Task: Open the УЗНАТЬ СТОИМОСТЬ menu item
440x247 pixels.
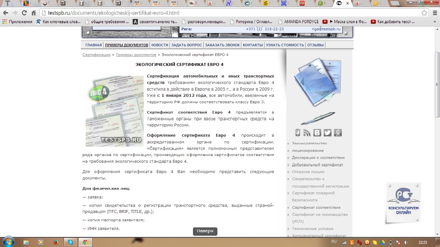Action: click(285, 45)
